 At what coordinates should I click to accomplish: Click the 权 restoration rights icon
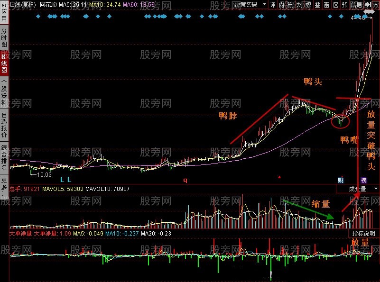pos(309,4)
